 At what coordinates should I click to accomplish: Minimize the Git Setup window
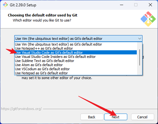pyautogui.click(x=122, y=5)
